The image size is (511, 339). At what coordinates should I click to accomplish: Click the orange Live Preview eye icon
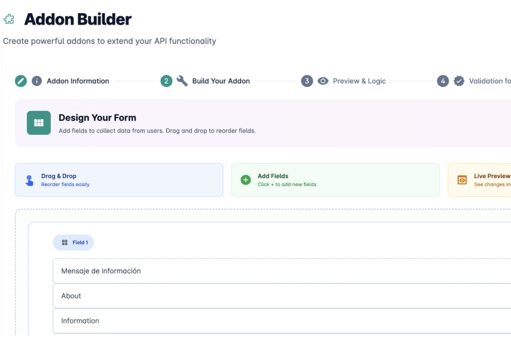coord(462,180)
